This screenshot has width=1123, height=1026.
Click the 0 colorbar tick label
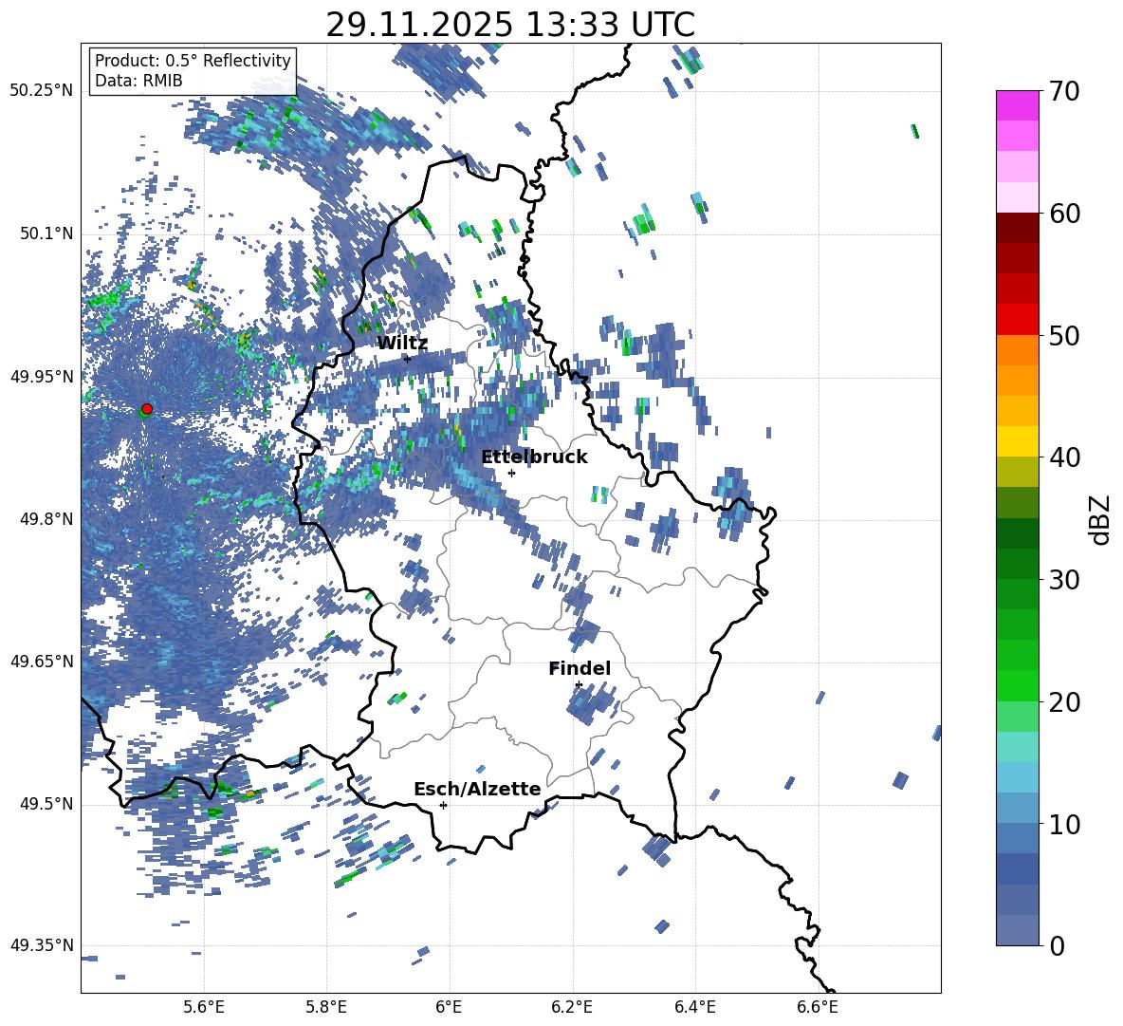click(x=1058, y=945)
